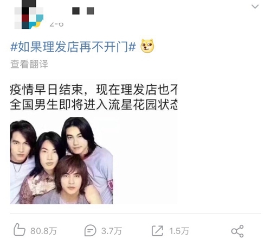Click the post date stamp
The height and width of the screenshot is (239, 271).
click(x=56, y=24)
